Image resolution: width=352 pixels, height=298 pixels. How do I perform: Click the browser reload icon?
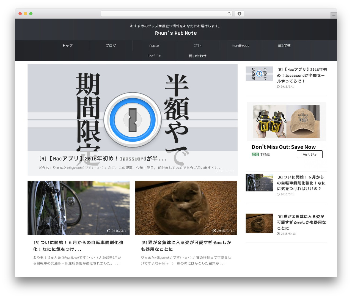[229, 14]
